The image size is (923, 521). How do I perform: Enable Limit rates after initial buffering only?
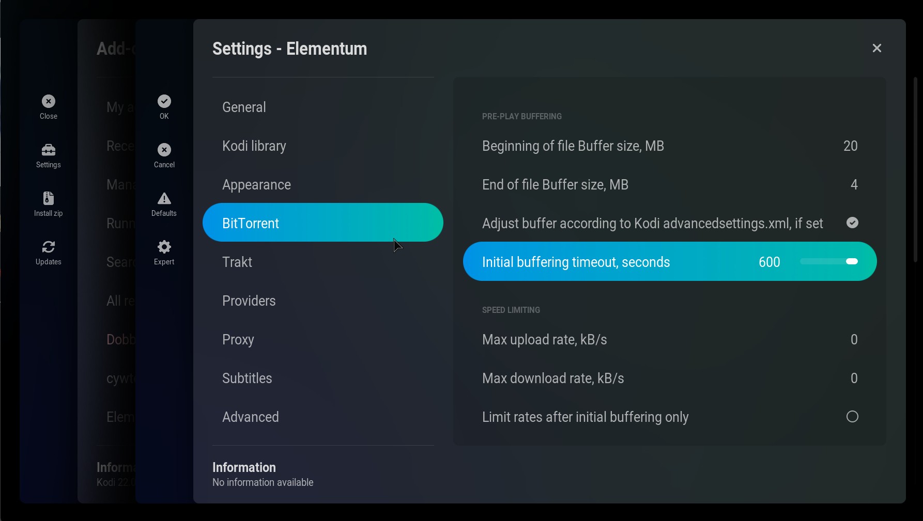pos(852,417)
